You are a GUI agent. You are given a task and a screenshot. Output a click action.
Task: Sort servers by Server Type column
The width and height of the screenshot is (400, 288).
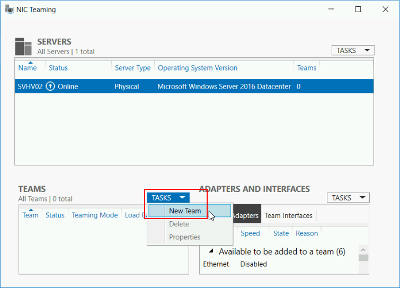(132, 68)
